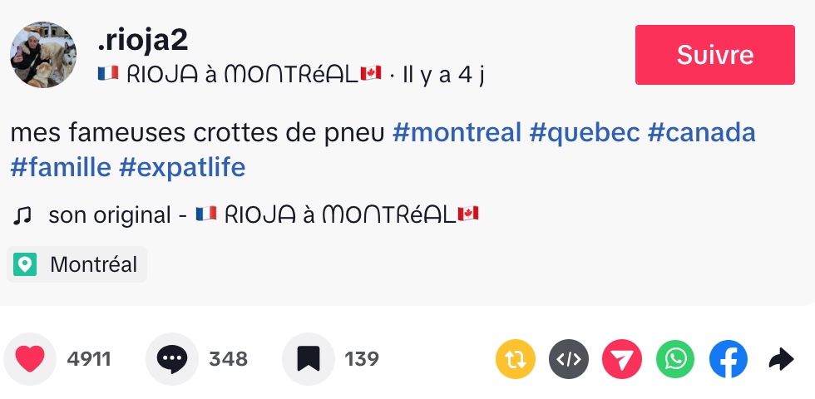The height and width of the screenshot is (399, 815).
Task: Get the embed code icon
Action: [569, 359]
